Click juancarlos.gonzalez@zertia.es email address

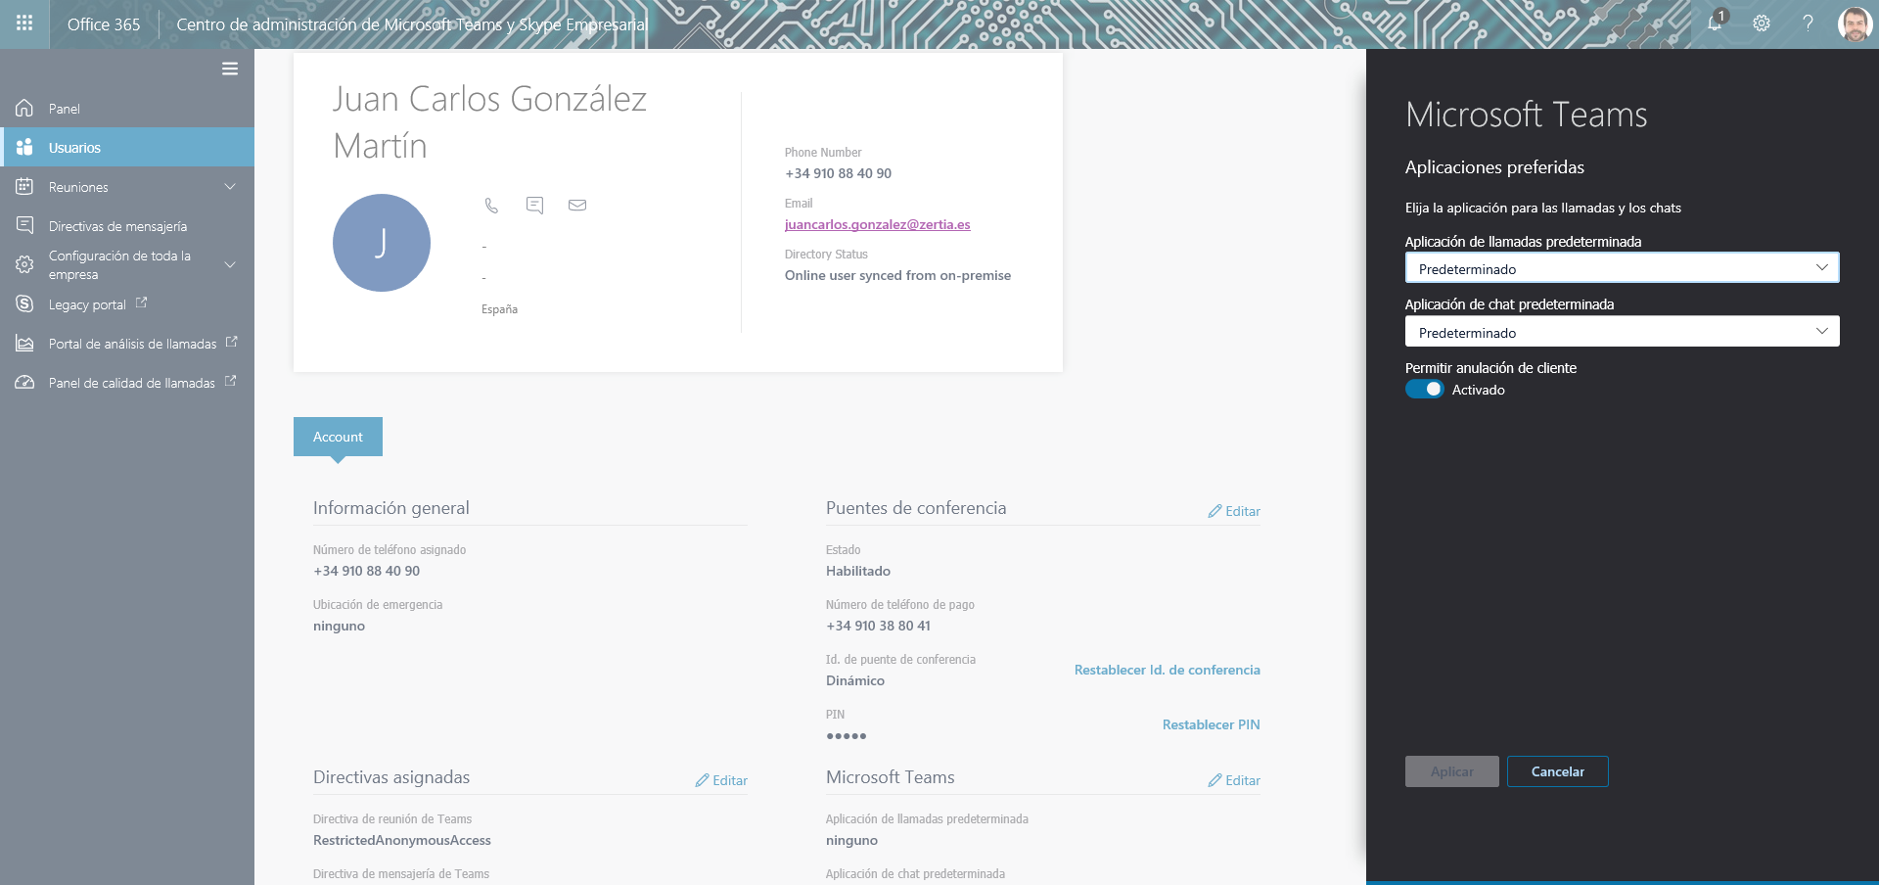pos(877,224)
